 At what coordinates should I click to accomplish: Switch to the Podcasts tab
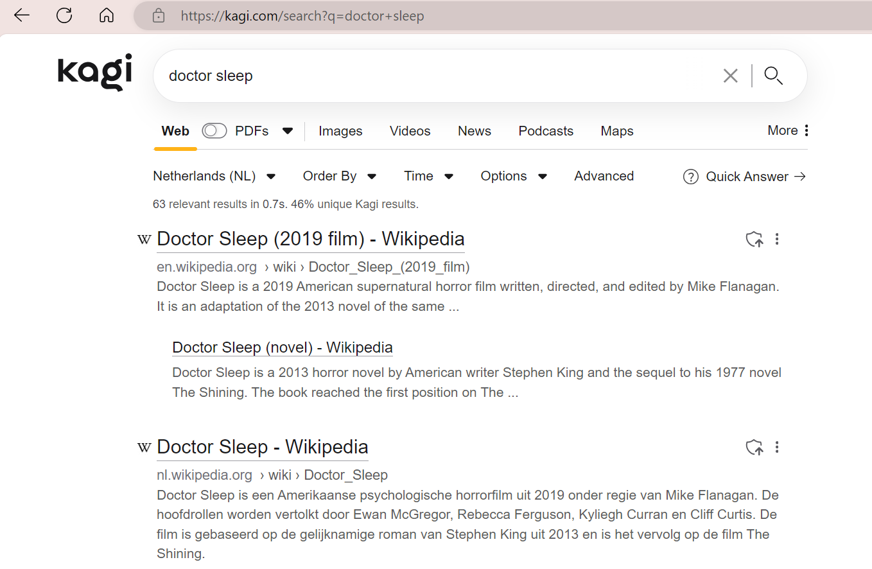tap(546, 131)
